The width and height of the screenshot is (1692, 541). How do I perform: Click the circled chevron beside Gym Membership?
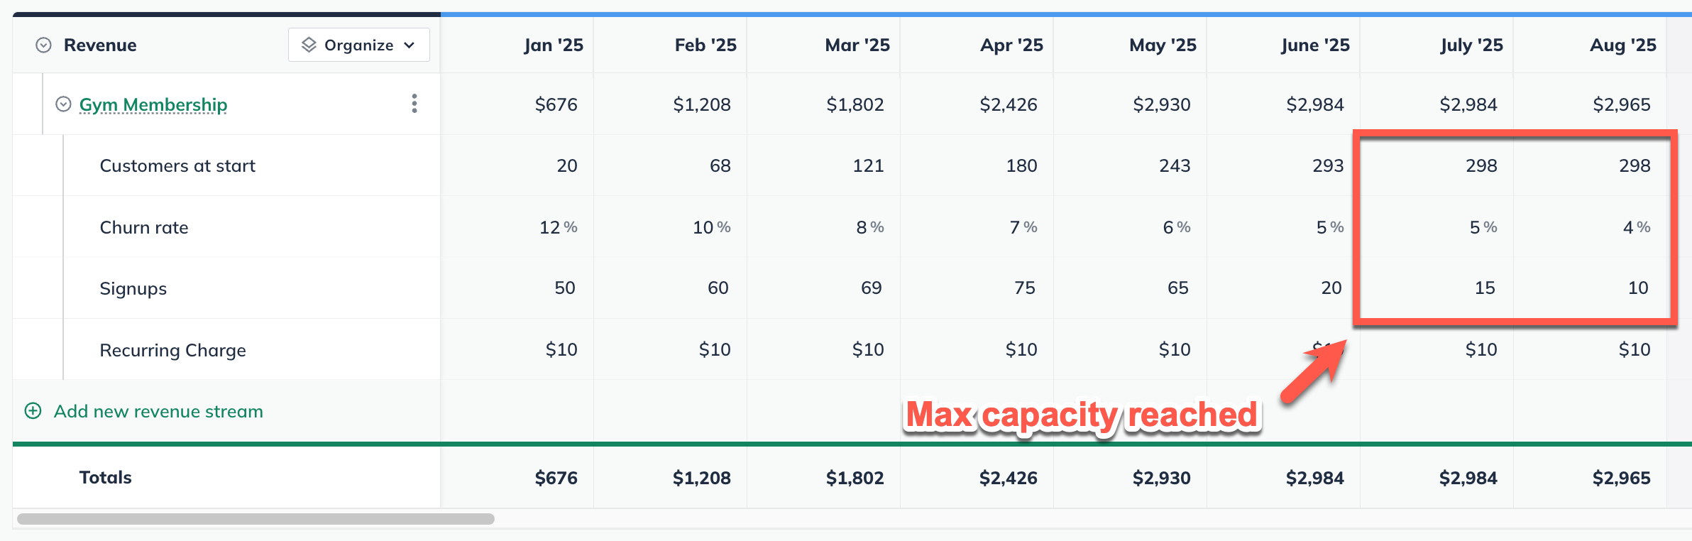62,104
